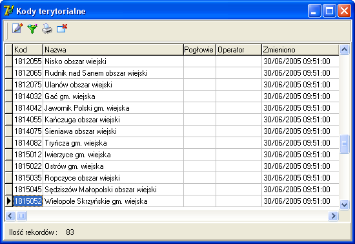Click 'Rudnik nad Sanem obszar wiejski' cell

coord(113,73)
